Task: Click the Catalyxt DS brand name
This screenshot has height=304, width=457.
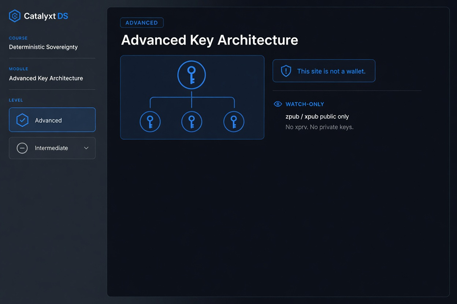Action: (x=46, y=16)
